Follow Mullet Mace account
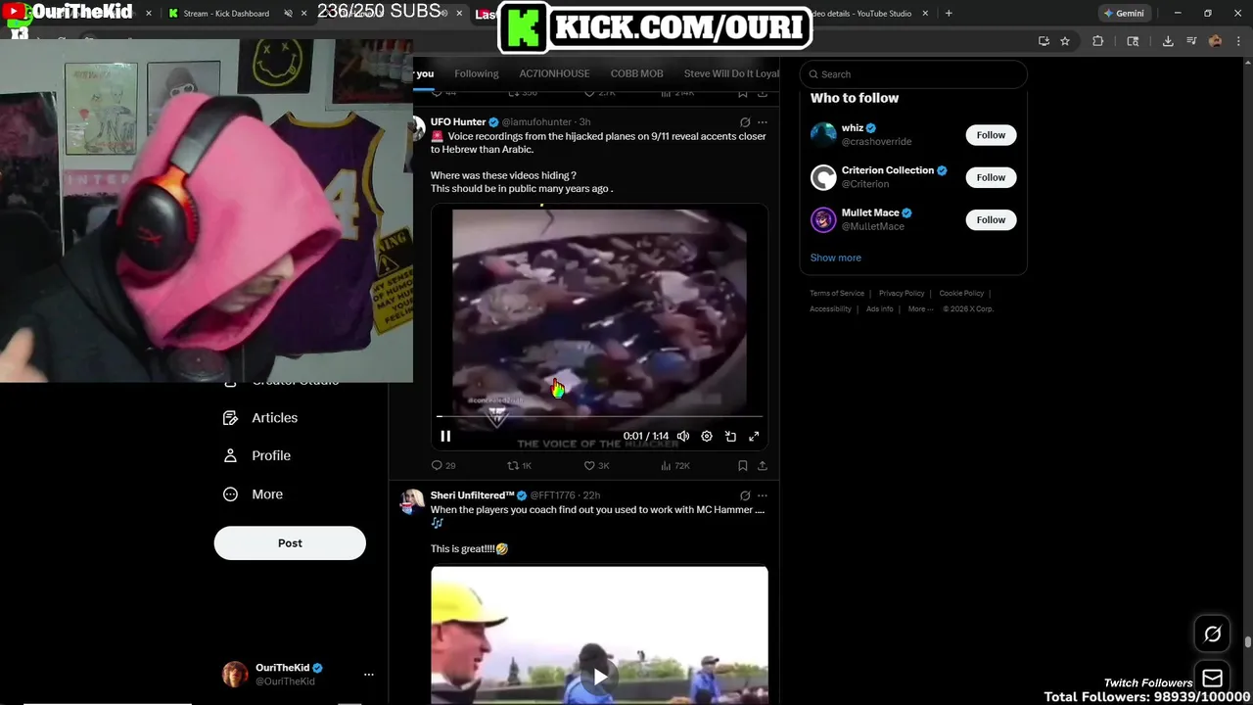This screenshot has width=1253, height=705. [991, 219]
